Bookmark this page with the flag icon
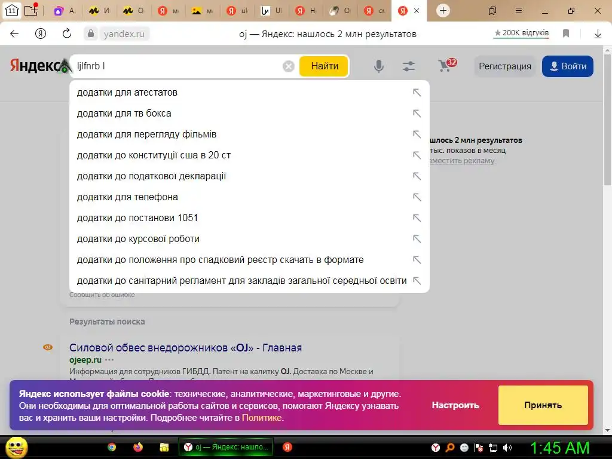The image size is (612, 459). pos(565,33)
